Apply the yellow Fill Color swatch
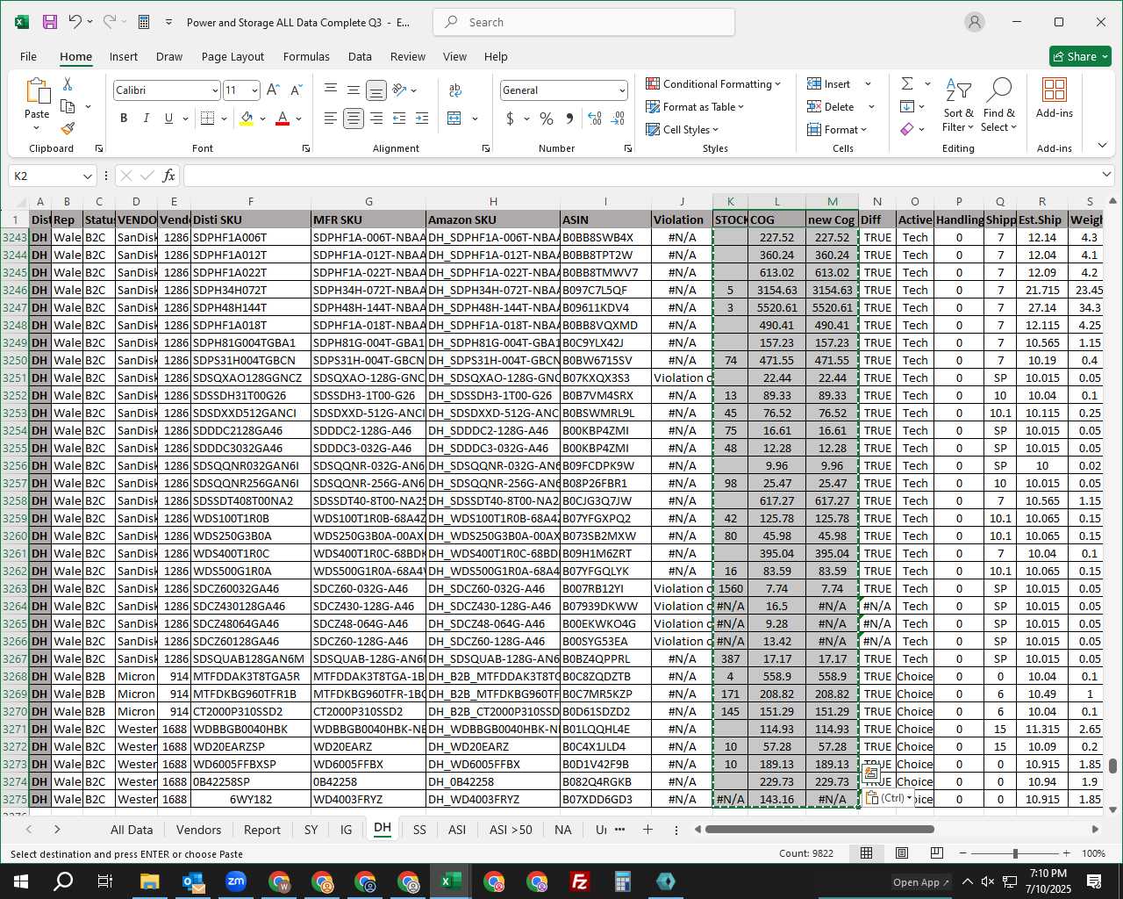 pos(247,119)
